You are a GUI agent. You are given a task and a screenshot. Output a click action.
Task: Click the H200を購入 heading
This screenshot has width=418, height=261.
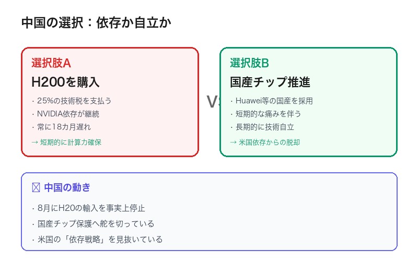click(65, 82)
